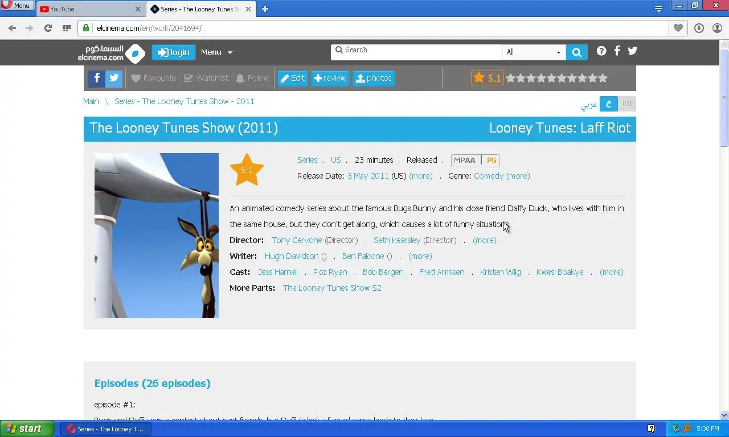729x437 pixels.
Task: Open Series - The Looney Tunes Show breadcrumb
Action: click(185, 101)
